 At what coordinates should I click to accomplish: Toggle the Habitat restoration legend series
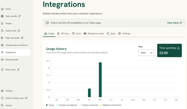111,105
